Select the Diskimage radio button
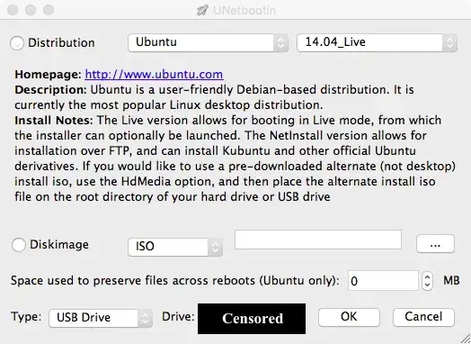The image size is (471, 344). tap(19, 245)
